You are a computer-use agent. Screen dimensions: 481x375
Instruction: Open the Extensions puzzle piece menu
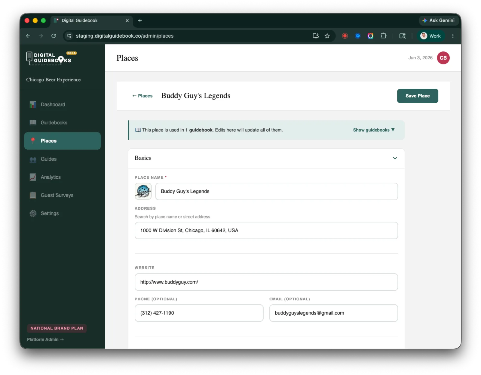click(x=383, y=36)
